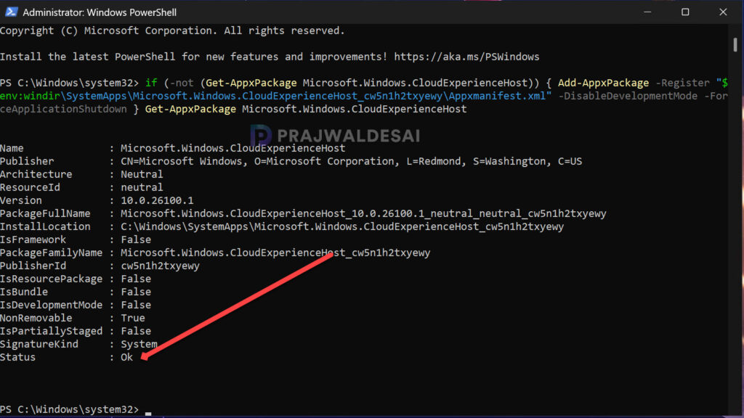
Task: Click the InstallLocation field label
Action: 45,226
